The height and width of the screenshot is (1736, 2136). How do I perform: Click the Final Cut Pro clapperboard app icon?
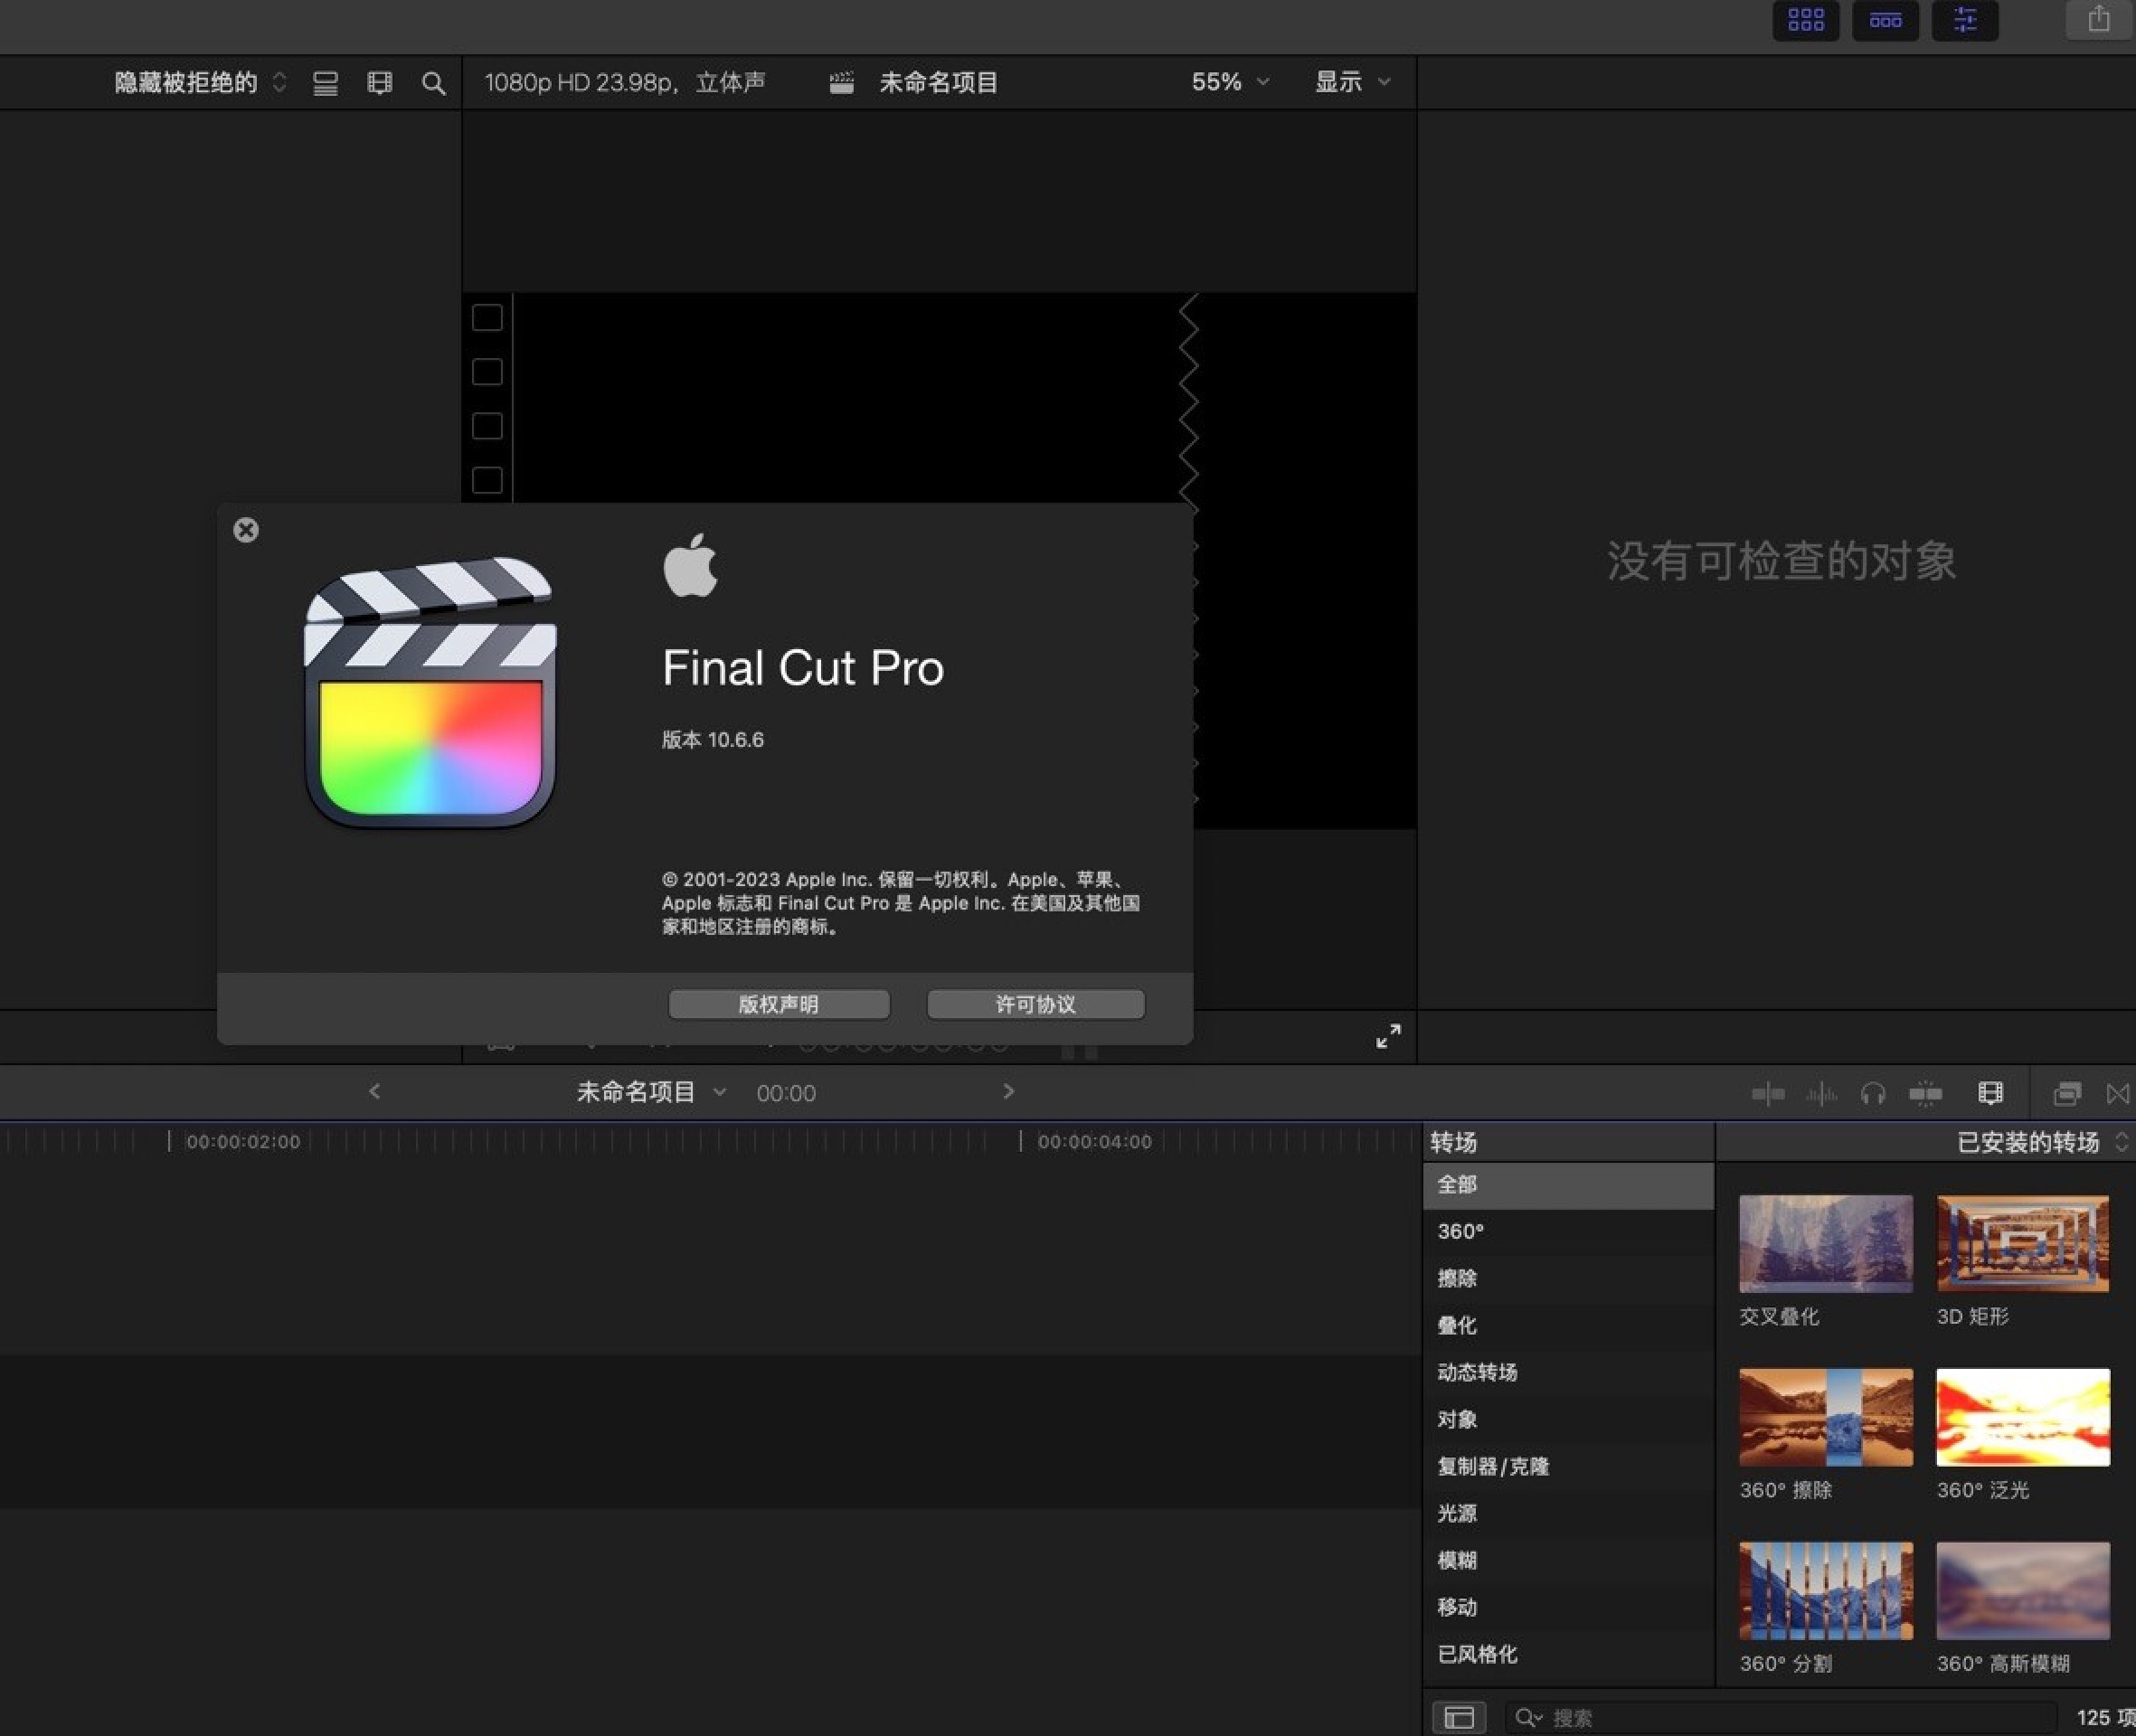click(x=430, y=691)
